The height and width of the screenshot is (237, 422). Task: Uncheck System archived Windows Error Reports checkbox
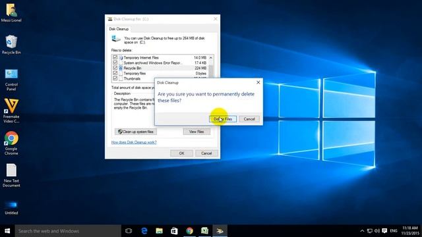pos(115,63)
